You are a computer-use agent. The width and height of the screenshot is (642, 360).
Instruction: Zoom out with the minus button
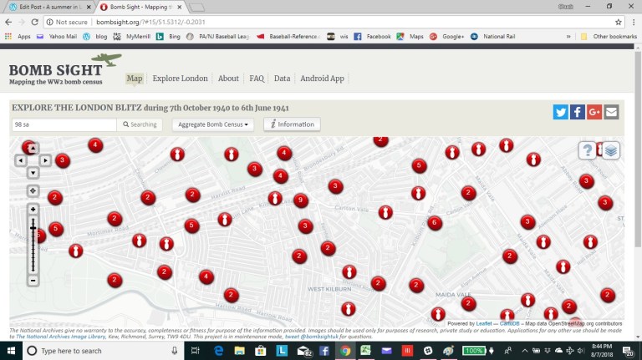tap(33, 281)
